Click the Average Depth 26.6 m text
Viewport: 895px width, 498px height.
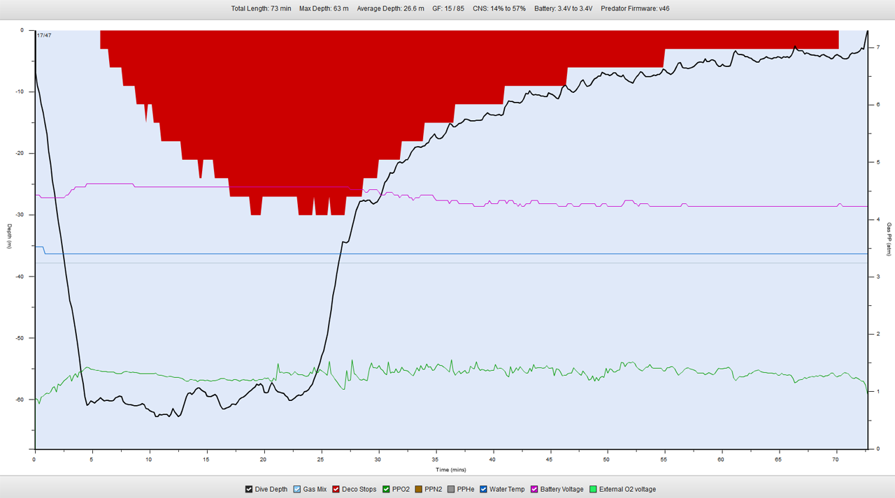point(390,8)
